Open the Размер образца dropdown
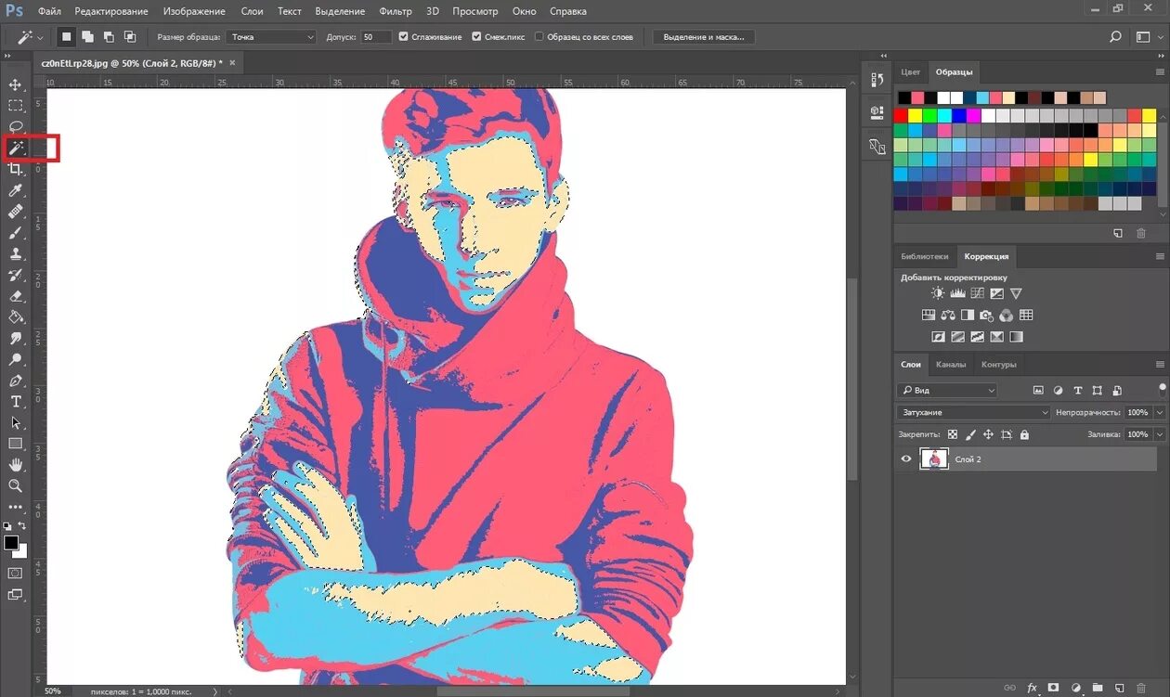The image size is (1170, 697). (x=272, y=37)
